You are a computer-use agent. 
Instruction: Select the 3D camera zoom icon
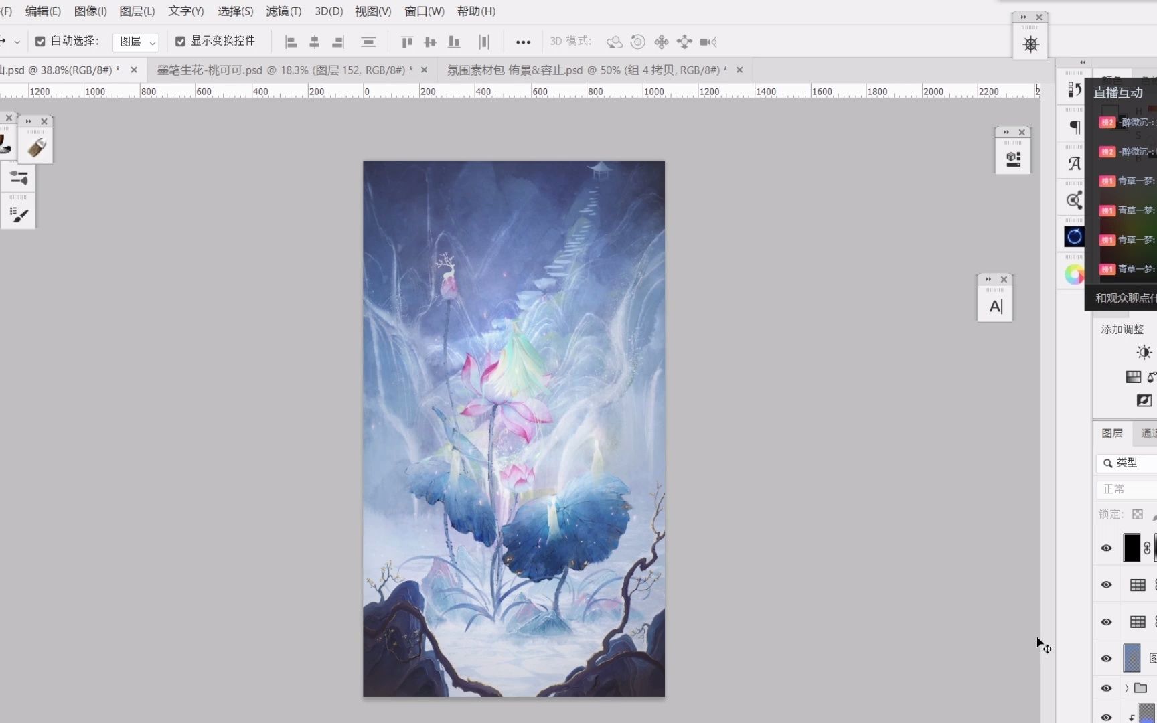(708, 42)
